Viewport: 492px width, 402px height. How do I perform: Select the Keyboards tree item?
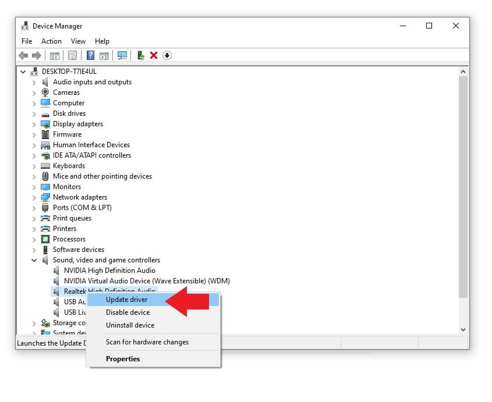click(x=69, y=166)
